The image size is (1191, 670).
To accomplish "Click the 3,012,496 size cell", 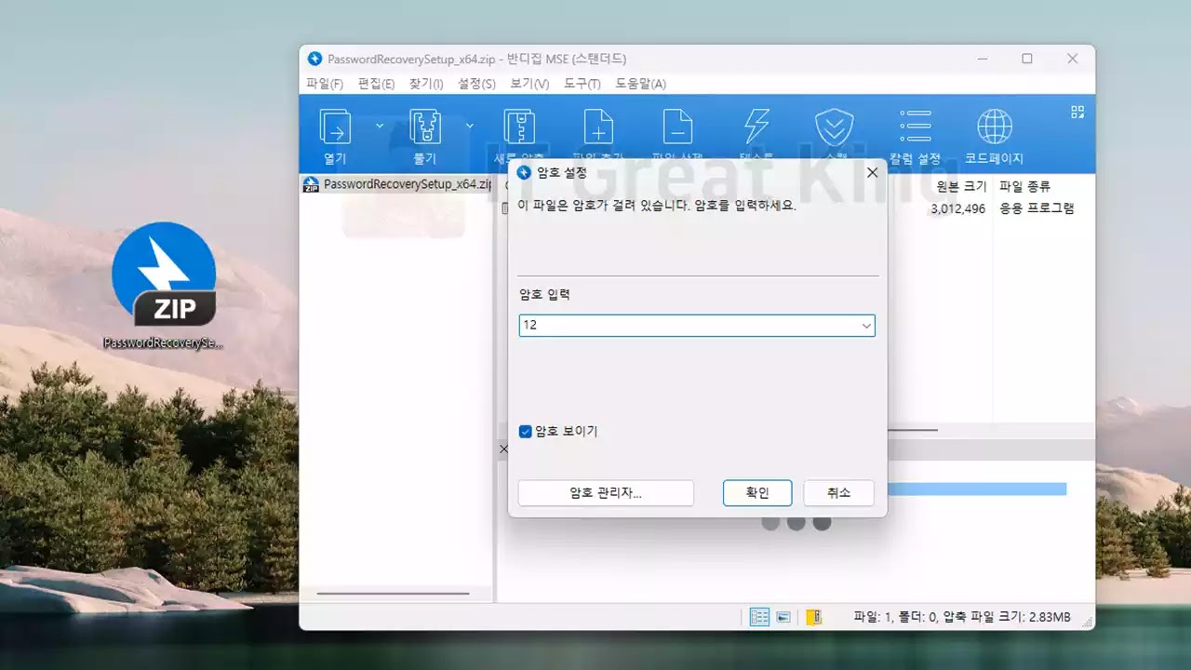I will (x=957, y=208).
